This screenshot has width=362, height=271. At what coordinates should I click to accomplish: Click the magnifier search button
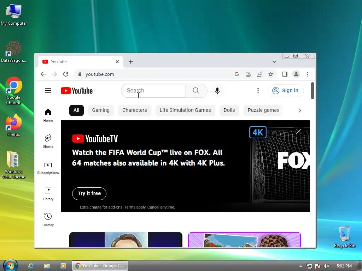[x=196, y=91]
